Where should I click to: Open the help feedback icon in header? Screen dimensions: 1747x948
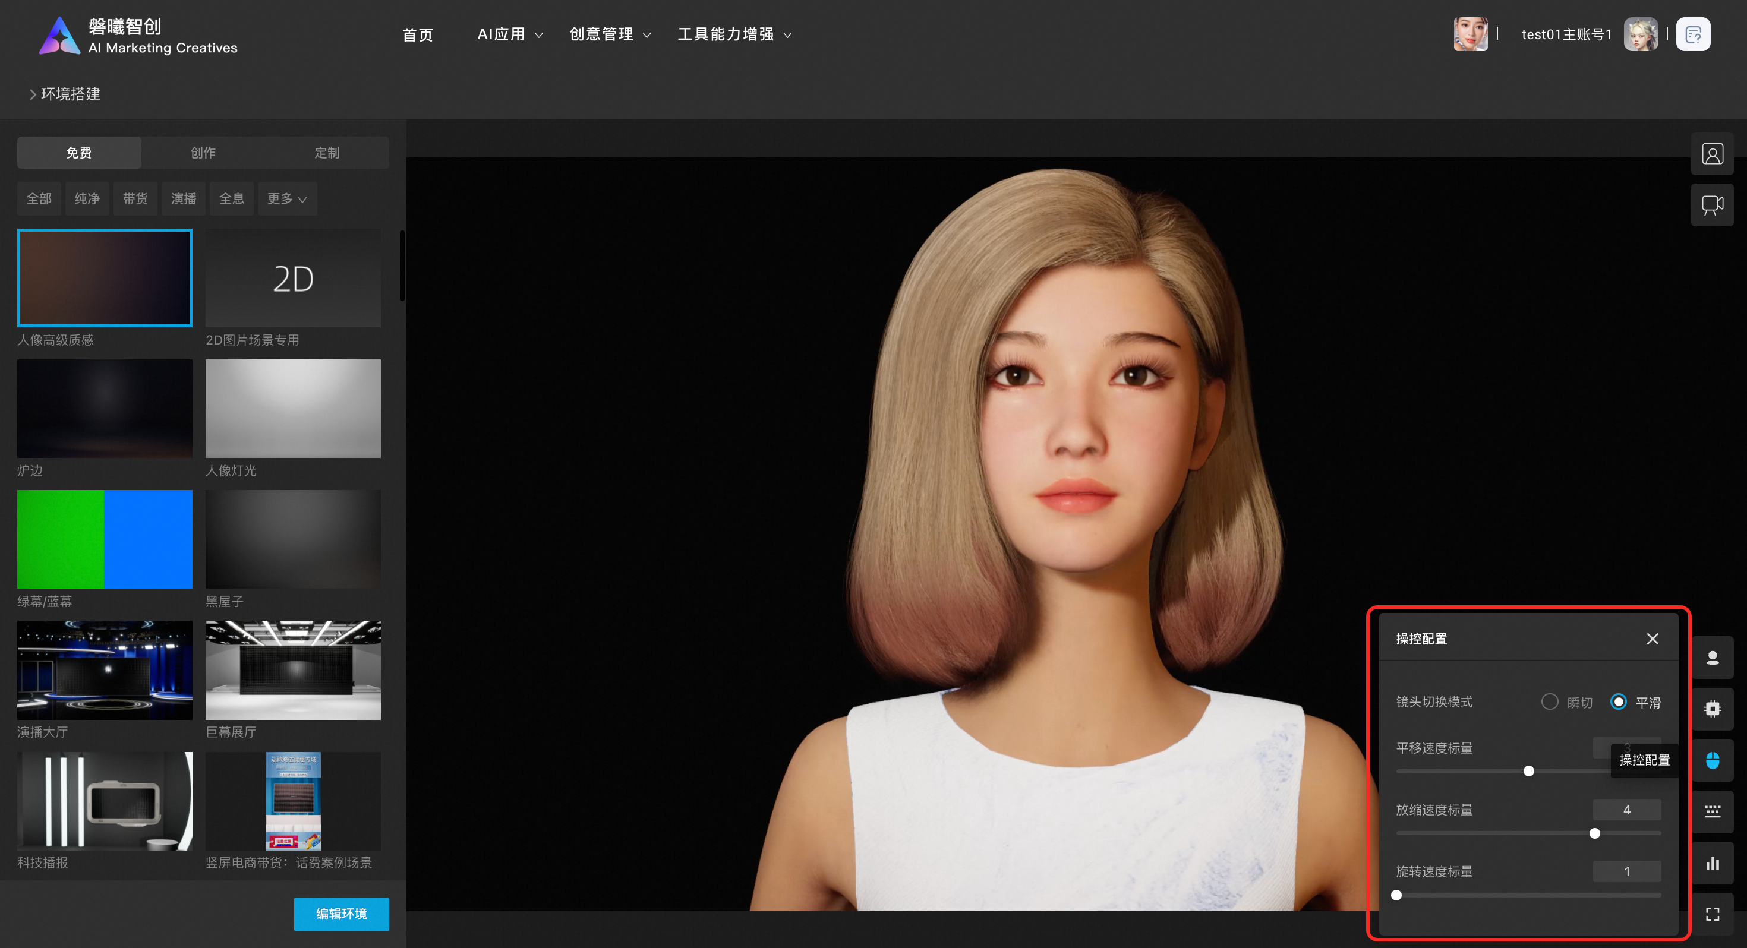pos(1693,34)
